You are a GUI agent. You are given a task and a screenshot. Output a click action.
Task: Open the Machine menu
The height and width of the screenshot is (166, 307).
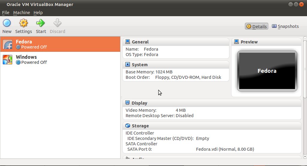point(22,13)
